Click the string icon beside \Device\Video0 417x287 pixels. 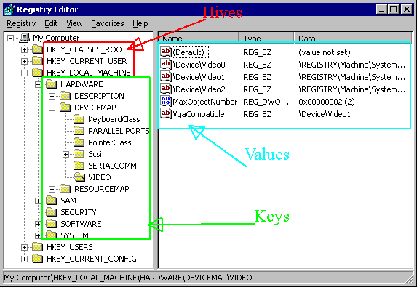tap(166, 64)
